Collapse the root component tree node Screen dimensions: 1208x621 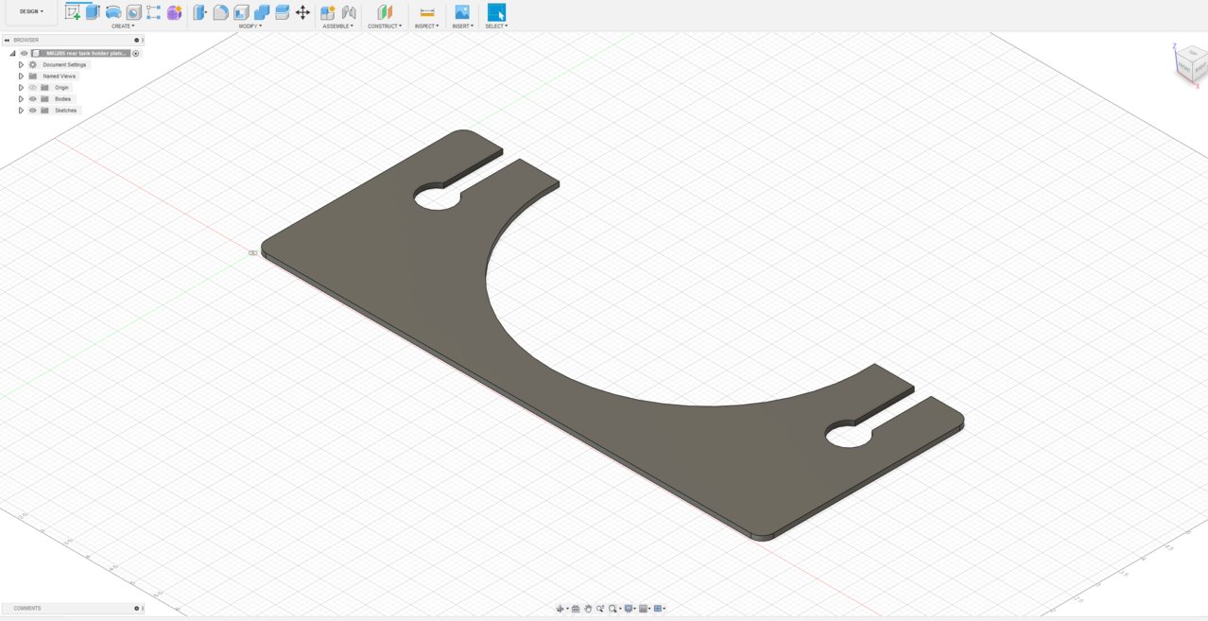click(x=12, y=53)
